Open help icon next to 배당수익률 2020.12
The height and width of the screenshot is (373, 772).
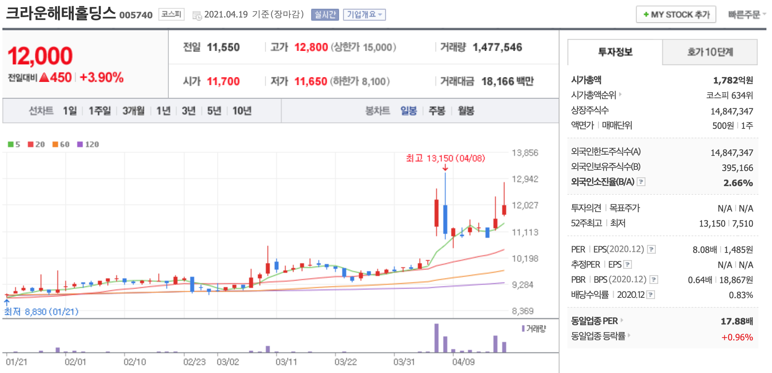tap(651, 295)
